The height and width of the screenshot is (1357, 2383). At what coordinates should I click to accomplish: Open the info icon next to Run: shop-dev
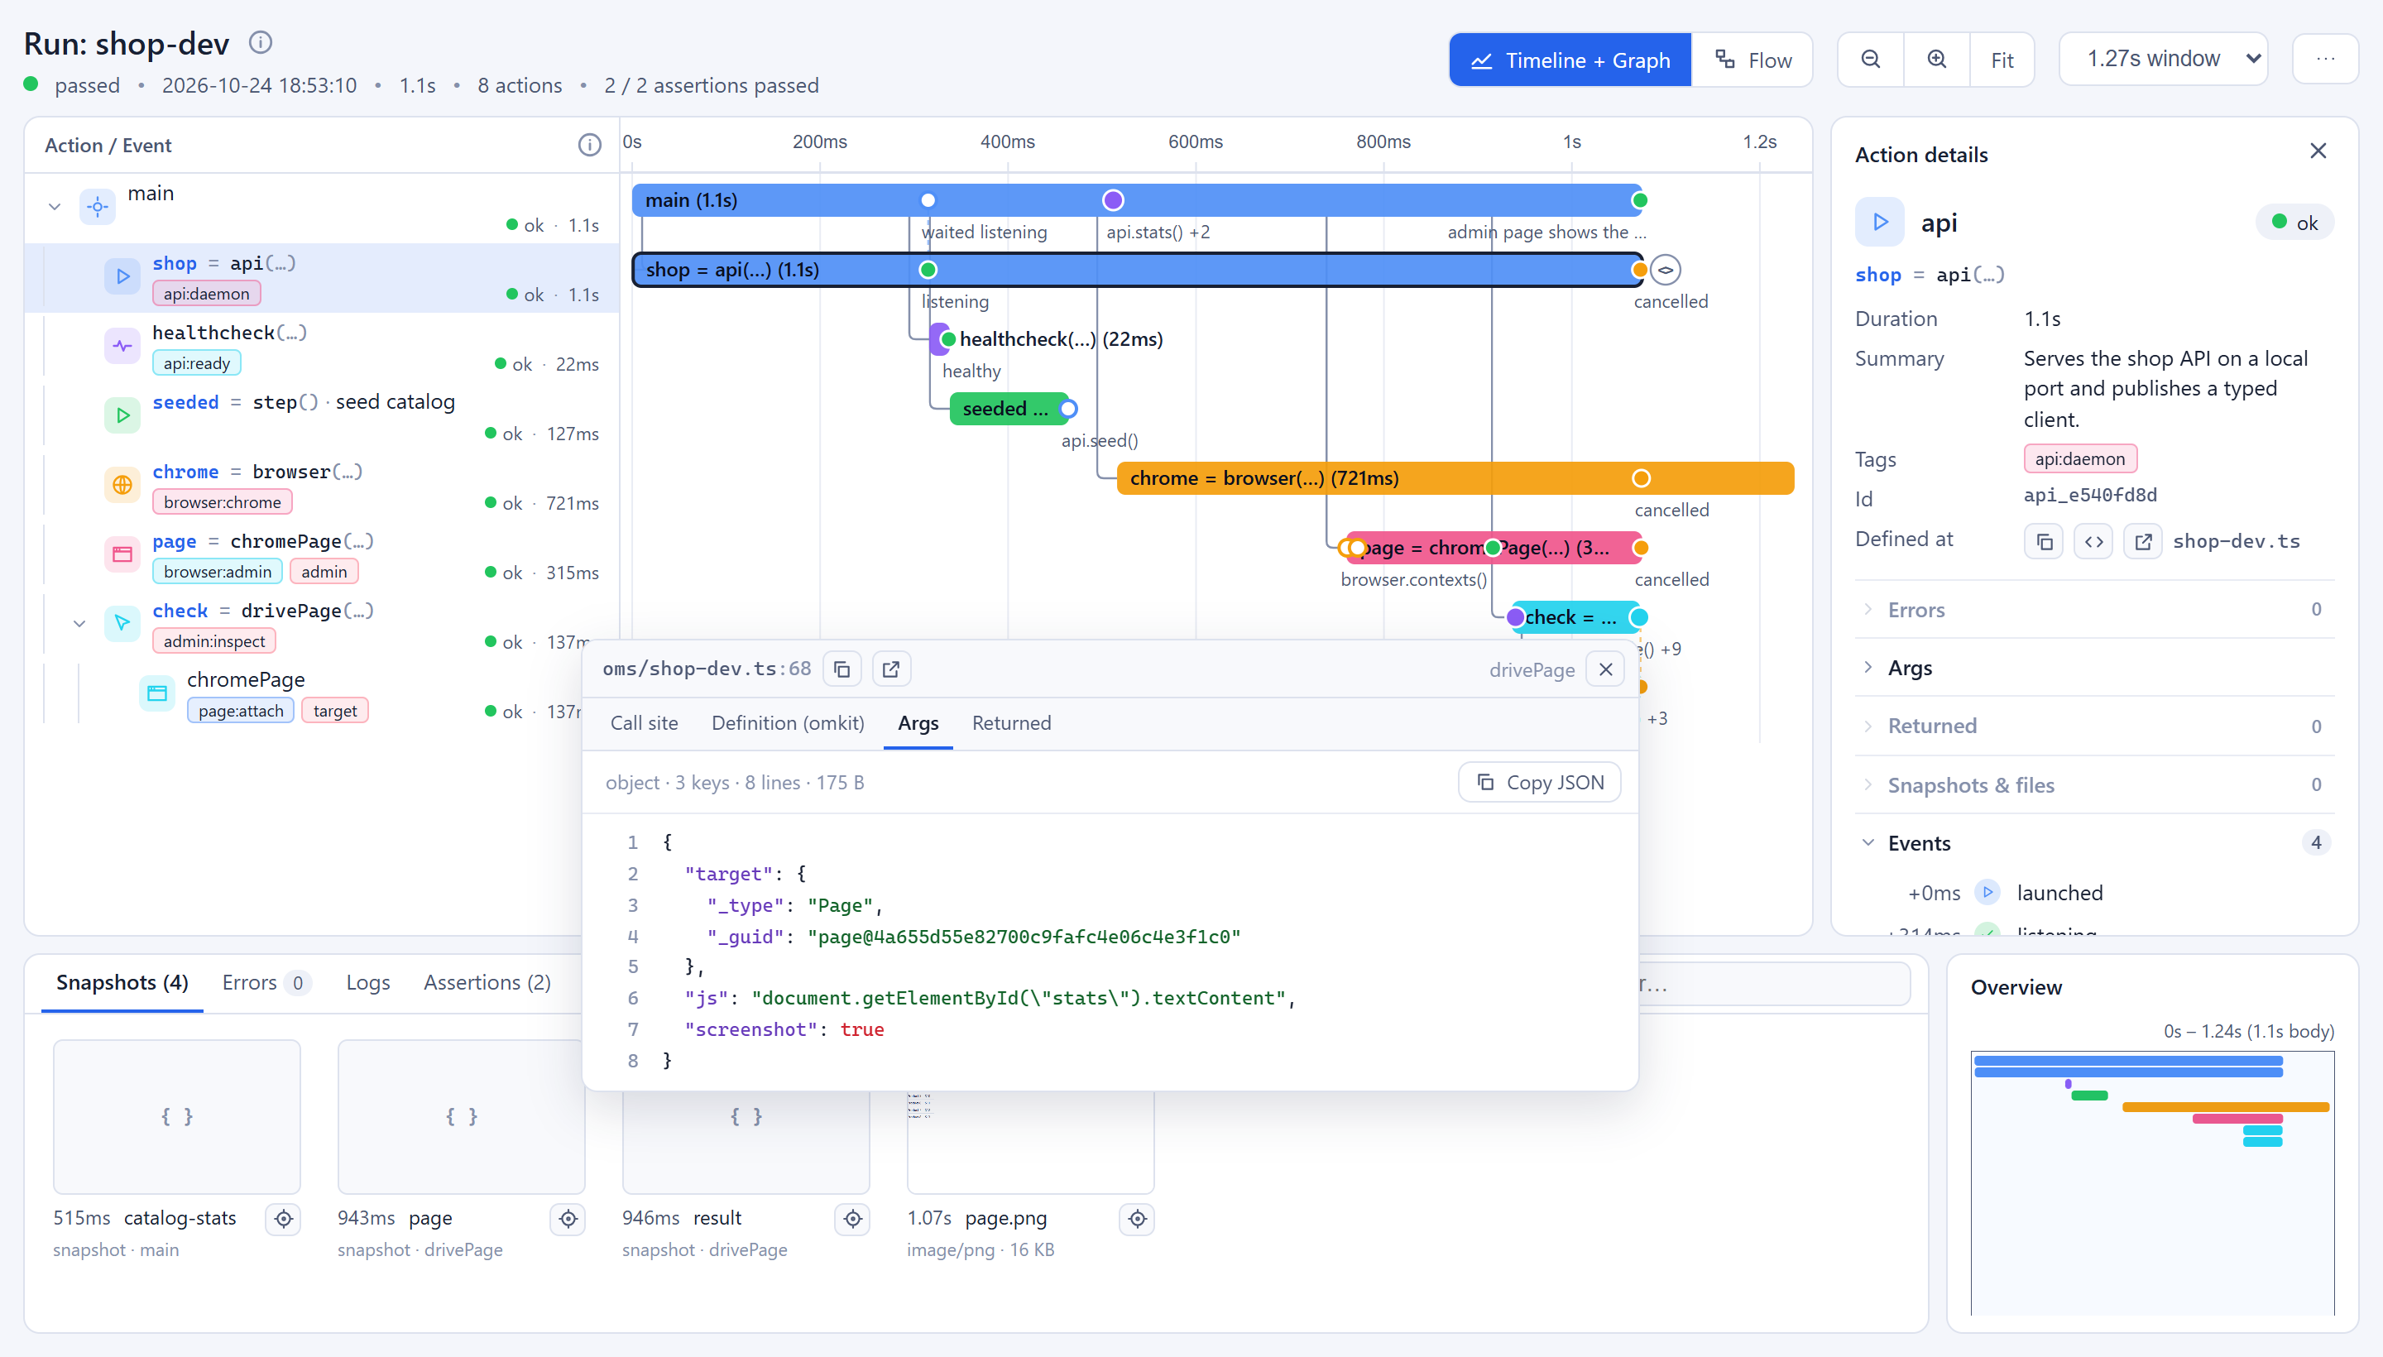click(260, 42)
